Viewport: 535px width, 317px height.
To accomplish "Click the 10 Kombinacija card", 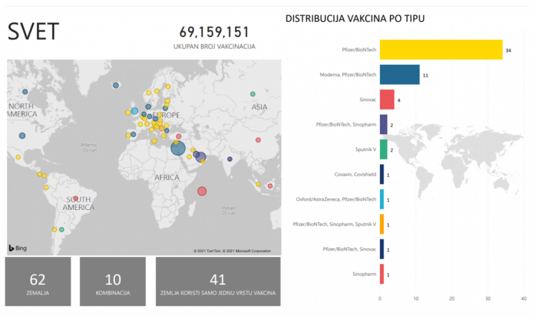I will (112, 281).
